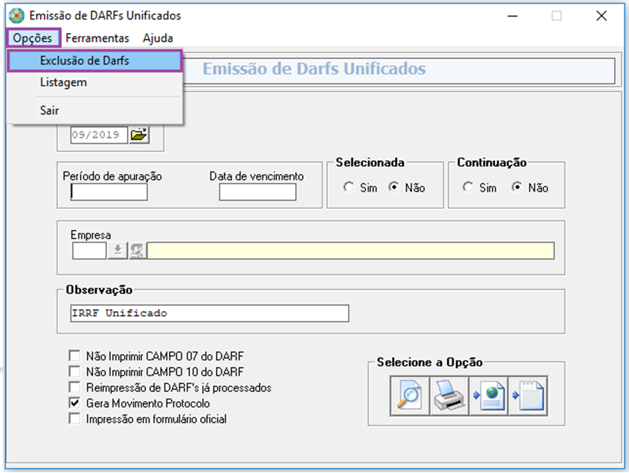Open the Opções menu
The width and height of the screenshot is (629, 473).
(x=33, y=38)
